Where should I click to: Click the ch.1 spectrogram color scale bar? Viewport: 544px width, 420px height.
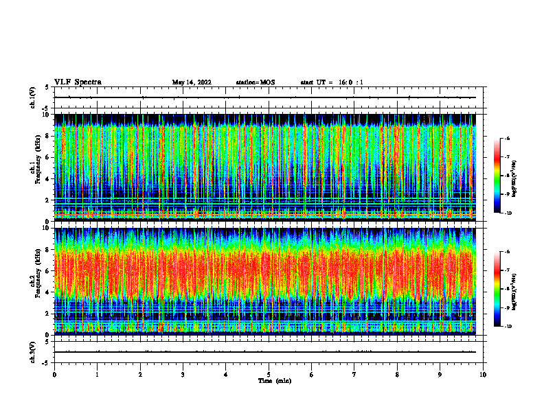point(497,176)
